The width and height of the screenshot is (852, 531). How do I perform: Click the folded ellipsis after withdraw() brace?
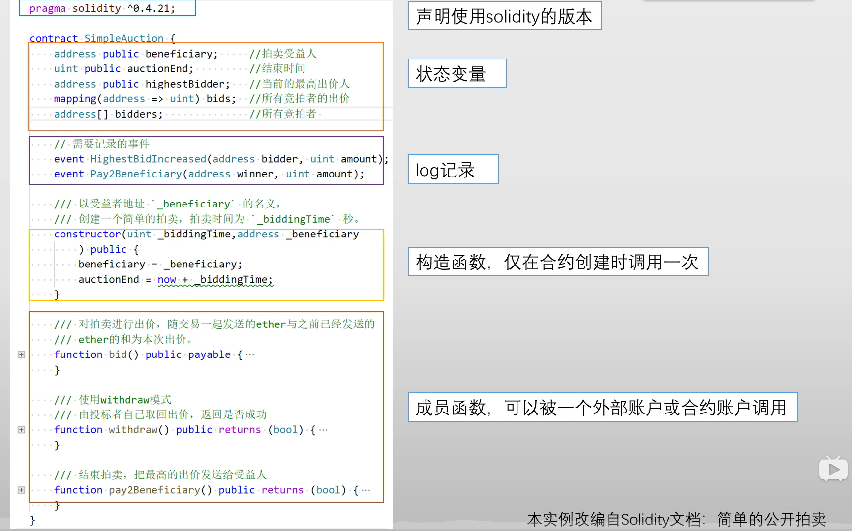coord(323,430)
